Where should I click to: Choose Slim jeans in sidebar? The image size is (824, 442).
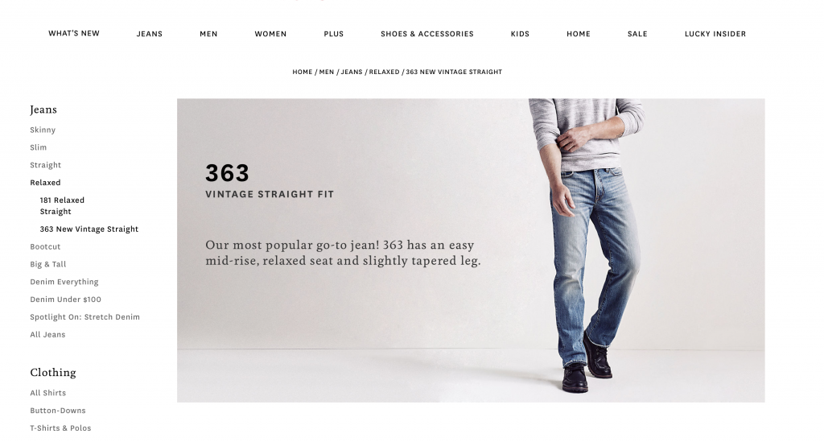[39, 147]
